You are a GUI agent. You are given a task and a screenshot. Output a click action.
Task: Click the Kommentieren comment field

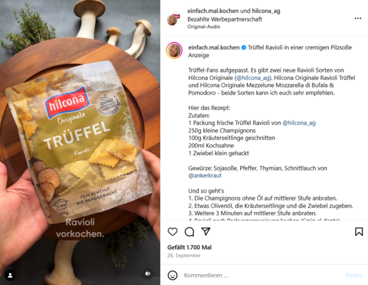pos(262,275)
